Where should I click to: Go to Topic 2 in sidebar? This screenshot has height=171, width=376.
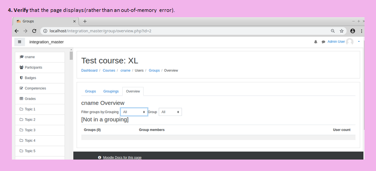(x=40, y=120)
